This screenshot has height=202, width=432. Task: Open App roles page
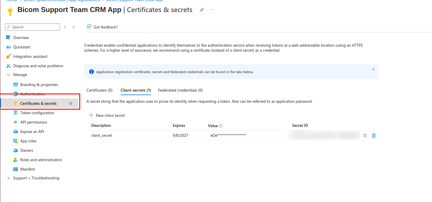tap(28, 141)
